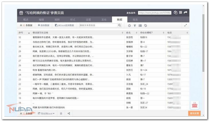Open the 导出到Excel dropdown
This screenshot has height=121, width=209.
point(46,114)
